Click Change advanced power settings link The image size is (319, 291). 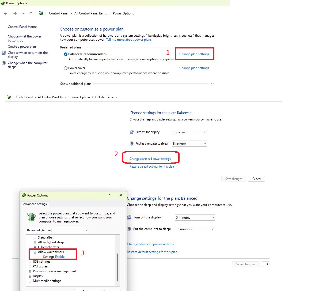(150, 159)
